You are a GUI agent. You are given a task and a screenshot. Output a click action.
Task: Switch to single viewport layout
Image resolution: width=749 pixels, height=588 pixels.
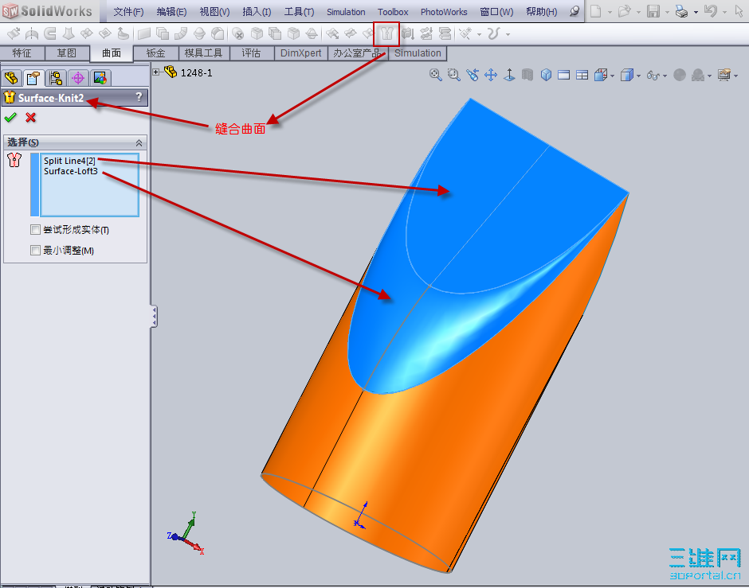[563, 75]
